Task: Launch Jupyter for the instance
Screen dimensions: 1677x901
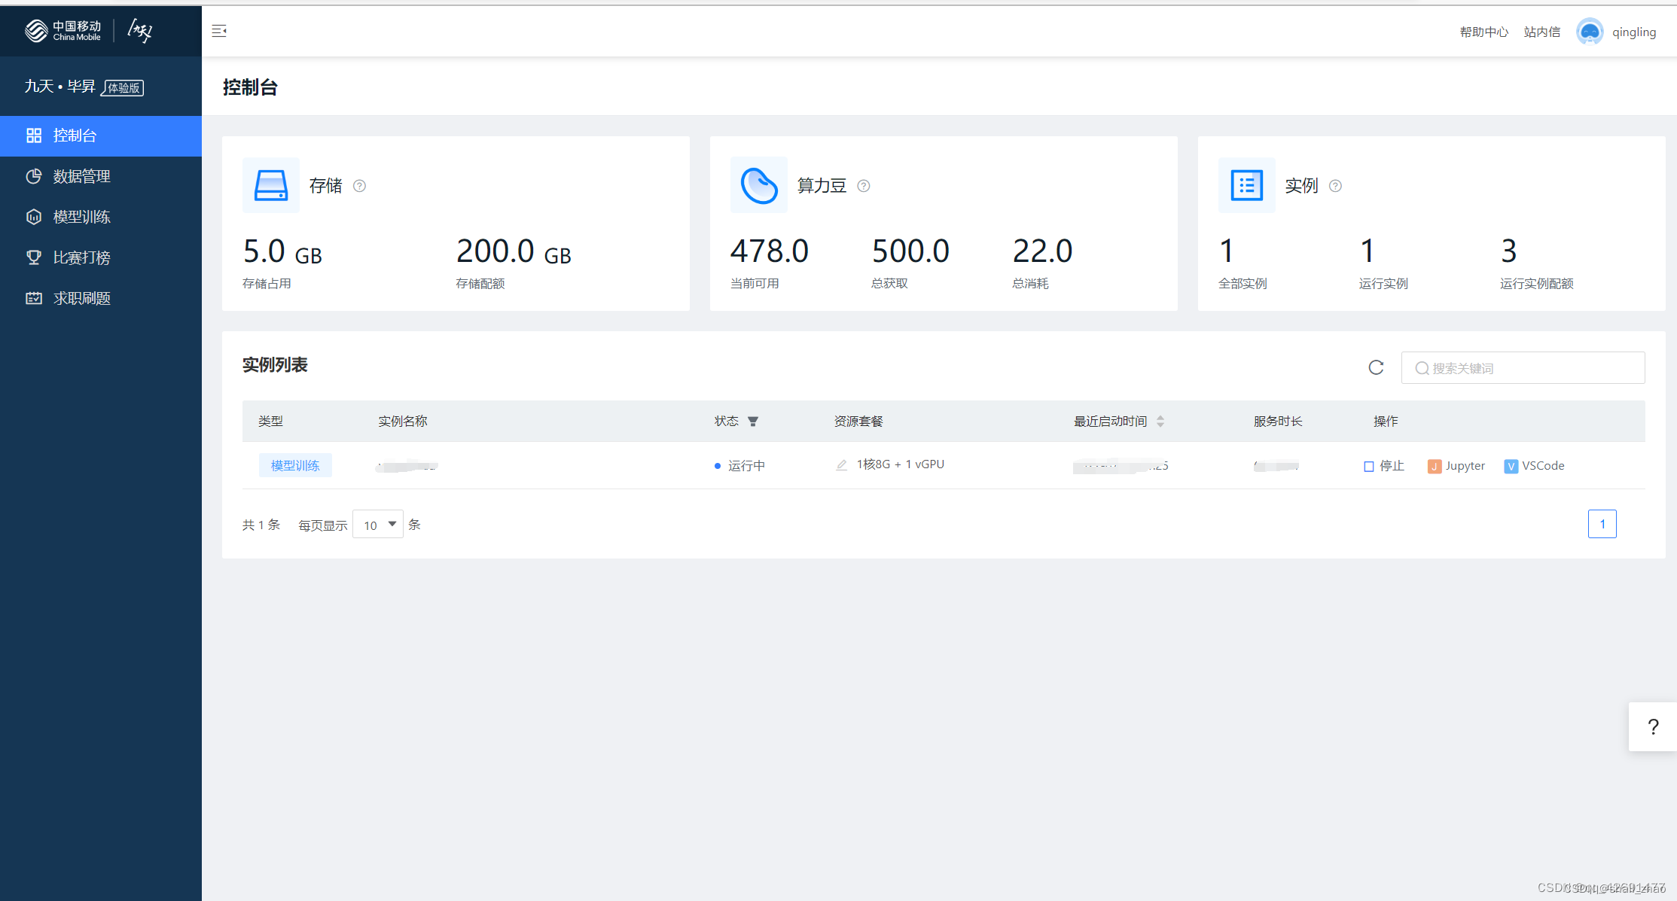Action: (1456, 466)
